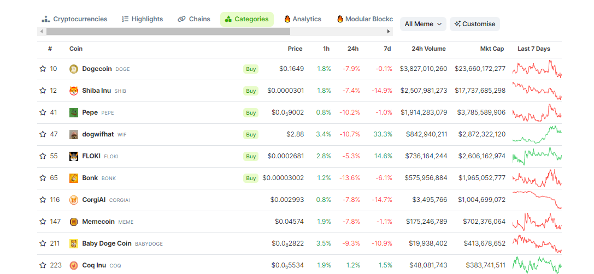Screen dimensions: 594x274
Task: Mark CorgiAI as favorite using its star
Action: 43,200
